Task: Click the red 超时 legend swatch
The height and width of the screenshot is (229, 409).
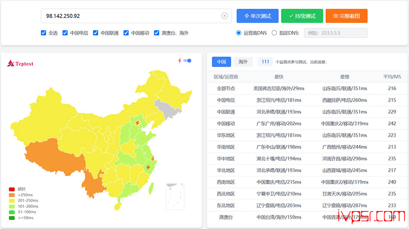Action: click(12, 189)
